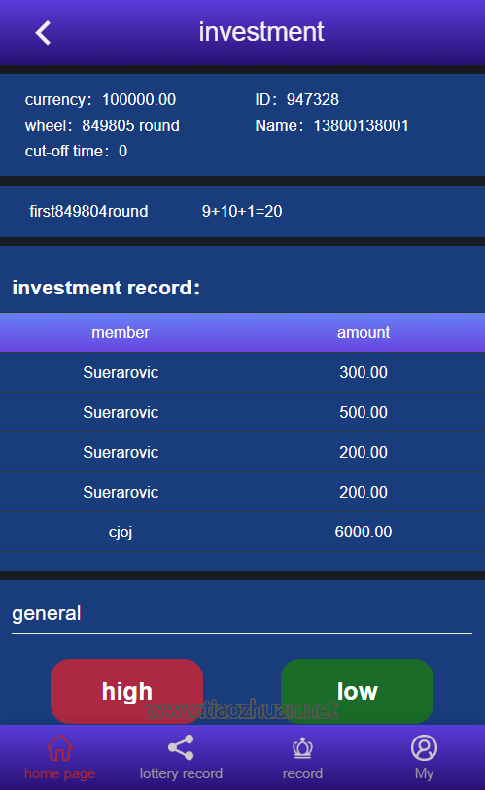Switch to the My tab label
The width and height of the screenshot is (485, 790).
point(424,773)
